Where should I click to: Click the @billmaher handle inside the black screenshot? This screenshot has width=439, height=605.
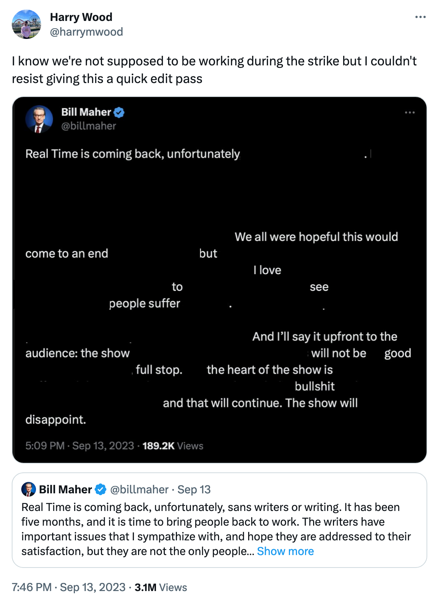(88, 126)
